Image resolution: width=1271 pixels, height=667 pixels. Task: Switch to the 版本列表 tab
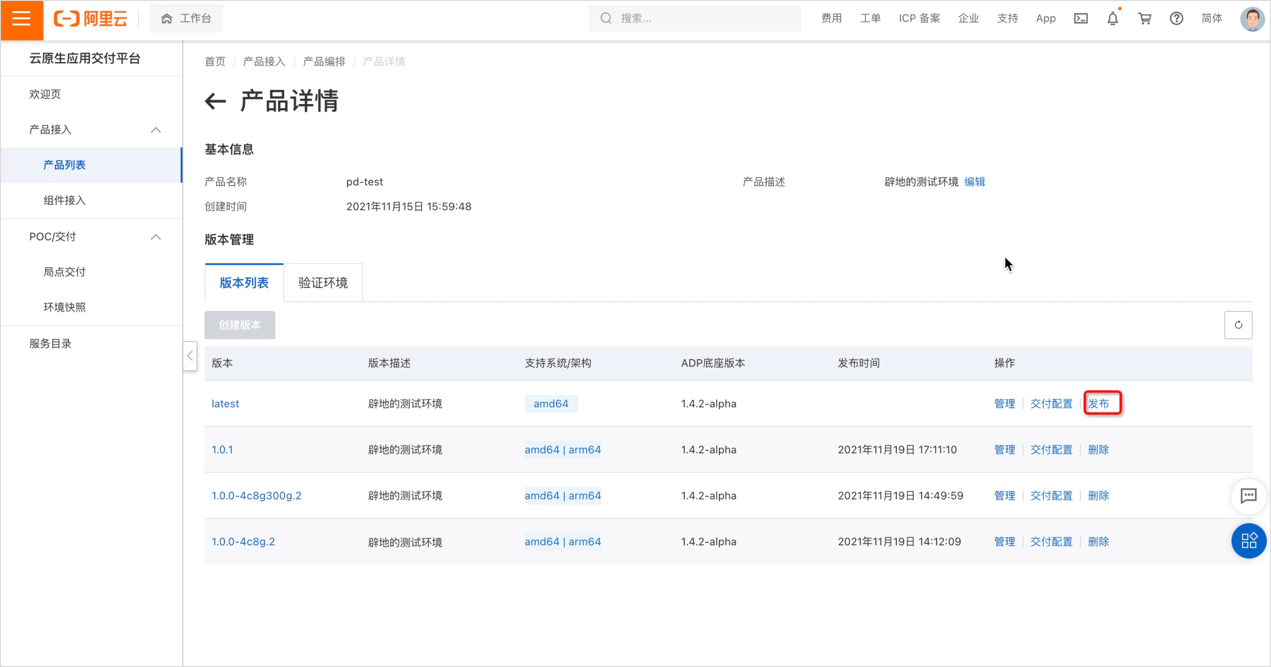(x=244, y=282)
